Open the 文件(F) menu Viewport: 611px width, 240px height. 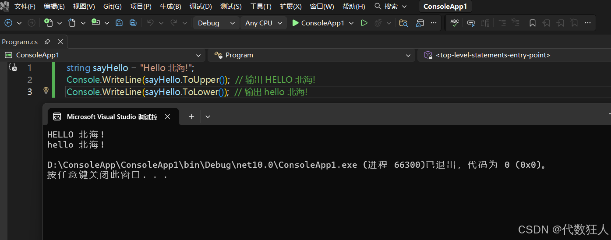[x=25, y=7]
